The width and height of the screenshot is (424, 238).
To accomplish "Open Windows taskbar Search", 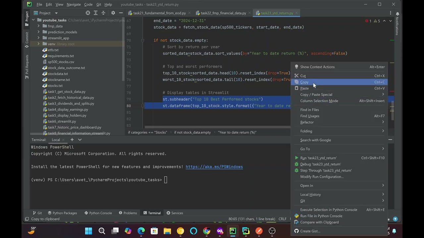I will tap(102, 231).
